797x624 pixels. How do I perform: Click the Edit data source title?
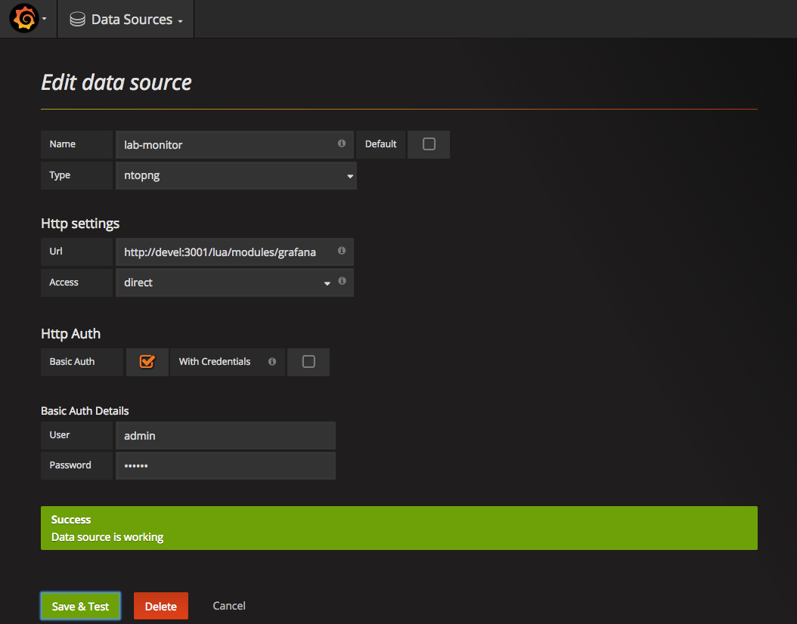(116, 82)
